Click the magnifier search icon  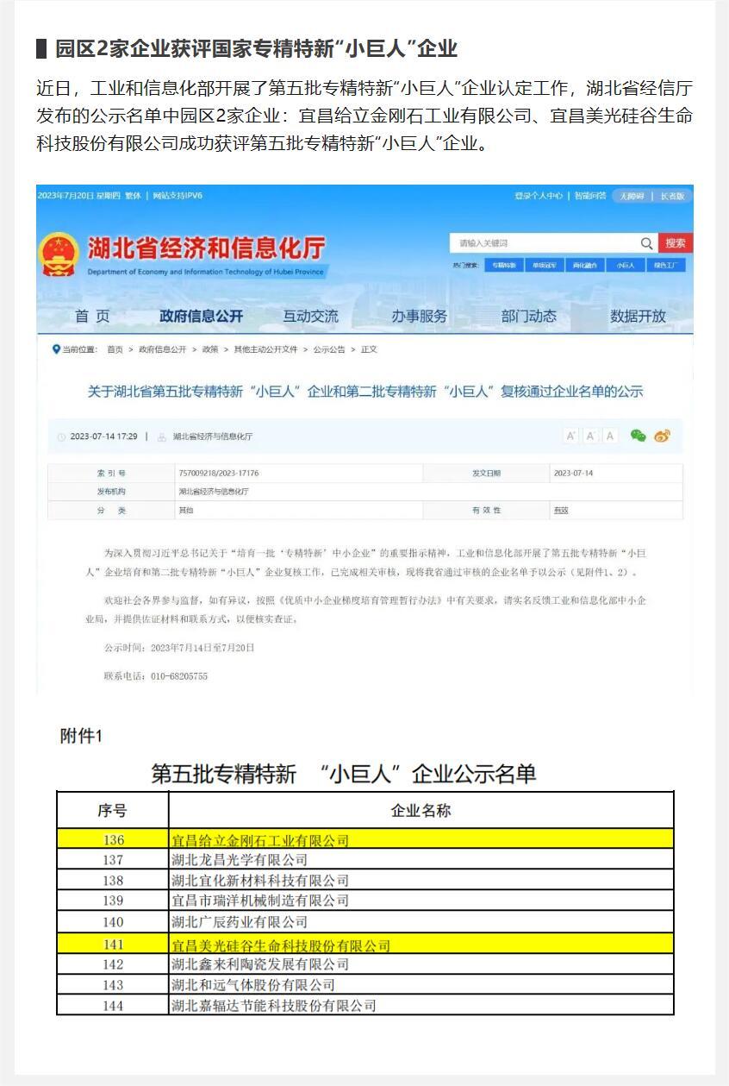coord(646,243)
